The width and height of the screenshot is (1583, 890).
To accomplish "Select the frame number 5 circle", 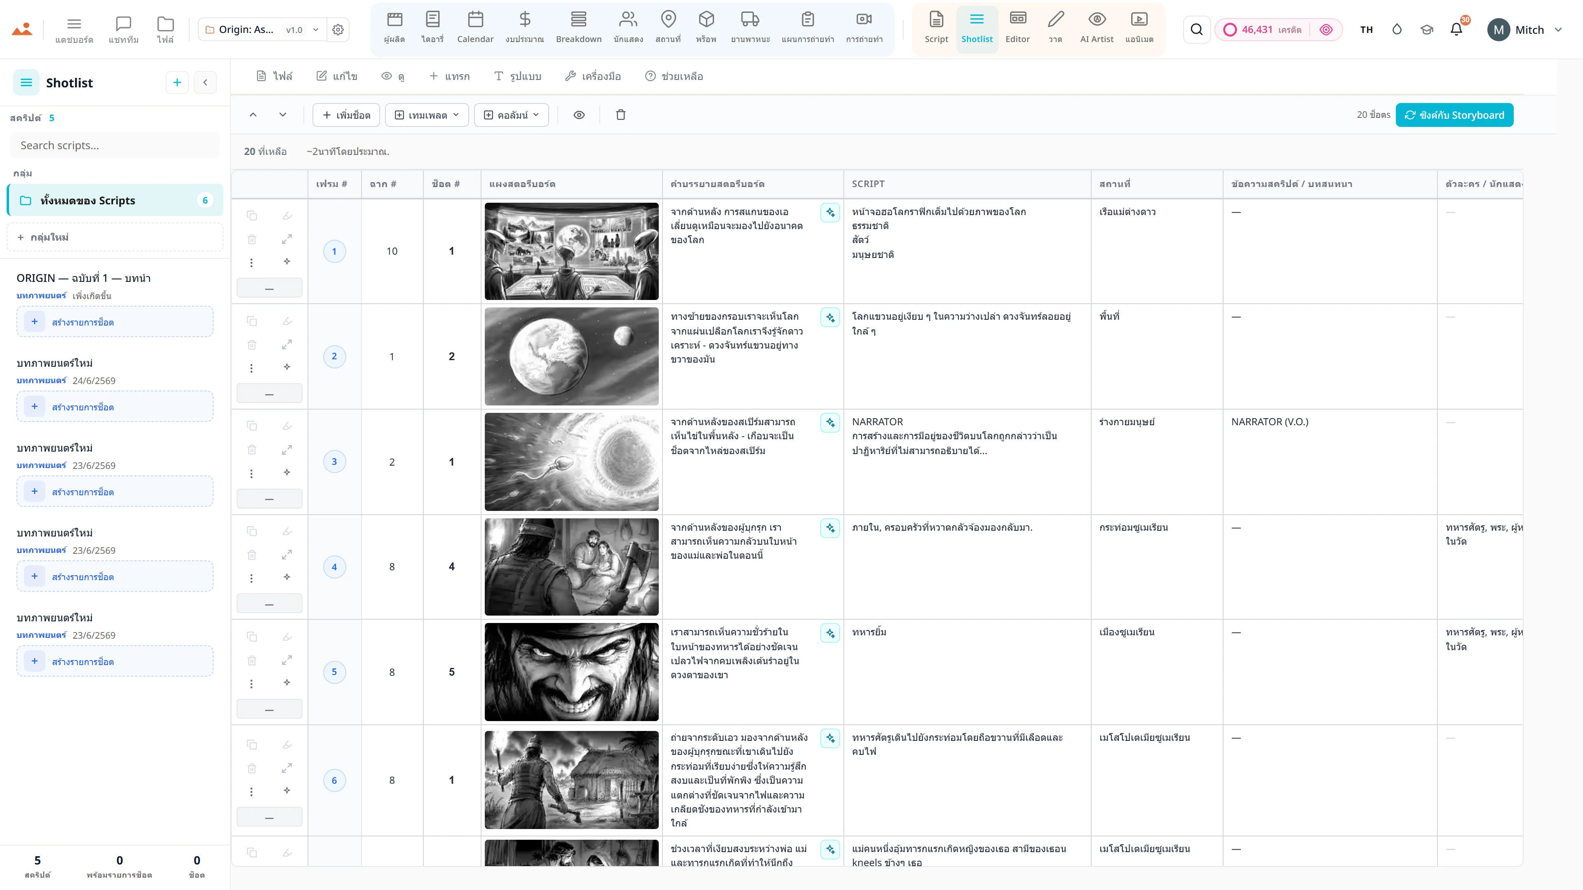I will (x=334, y=672).
